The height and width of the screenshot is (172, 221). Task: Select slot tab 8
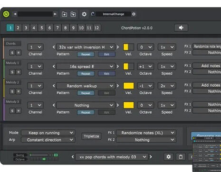(65, 28)
